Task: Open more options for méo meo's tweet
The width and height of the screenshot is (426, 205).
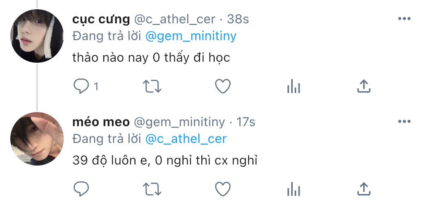Action: [404, 121]
